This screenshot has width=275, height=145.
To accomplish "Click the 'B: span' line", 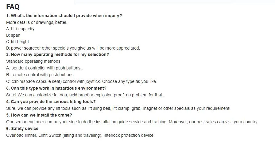I will 13,35.
